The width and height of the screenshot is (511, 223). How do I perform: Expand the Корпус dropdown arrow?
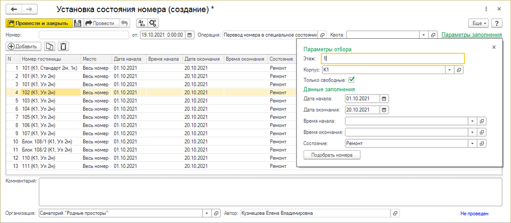tap(450, 70)
